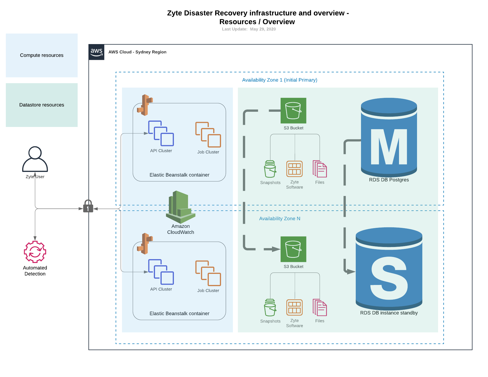Click the Snapshots bucket icon in Availability Zone 1

tap(270, 169)
